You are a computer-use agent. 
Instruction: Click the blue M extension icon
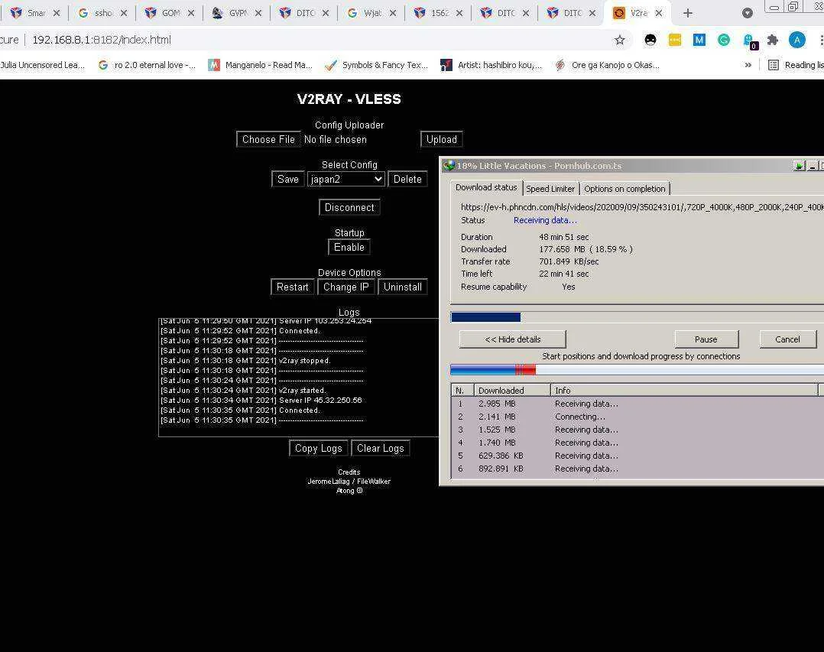699,40
